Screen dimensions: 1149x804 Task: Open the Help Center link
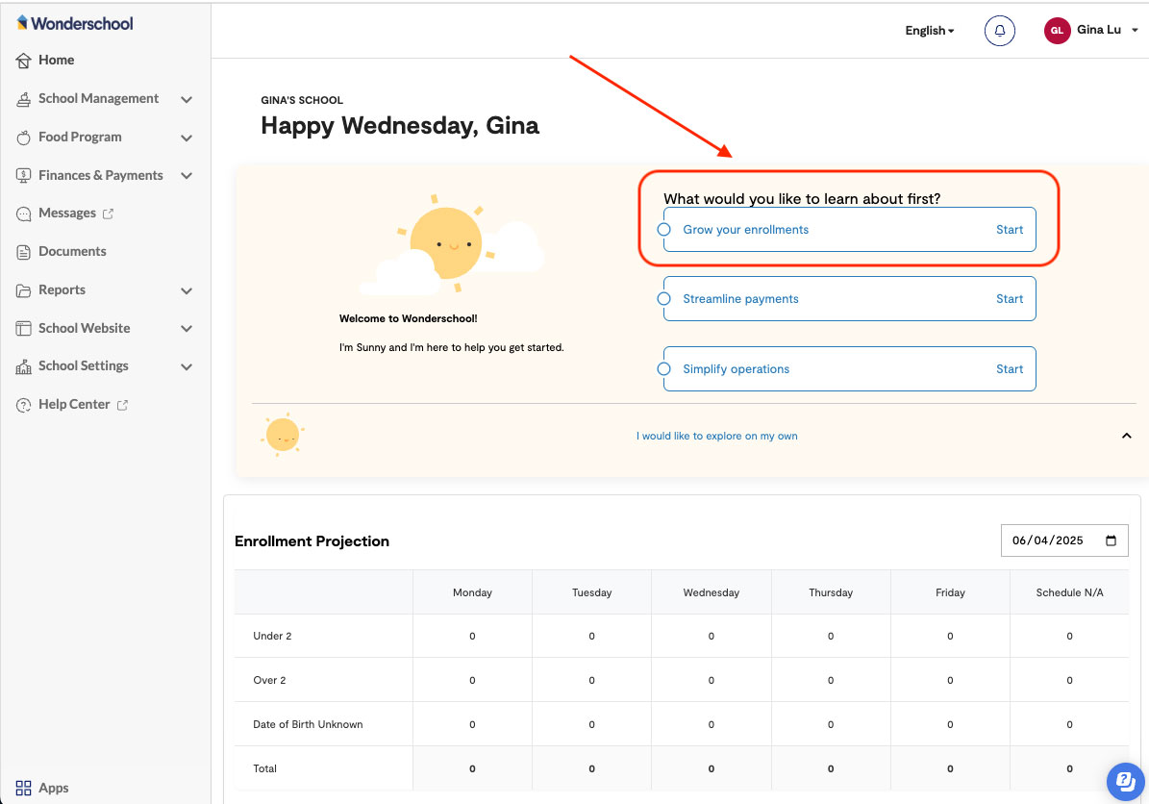[x=74, y=405]
